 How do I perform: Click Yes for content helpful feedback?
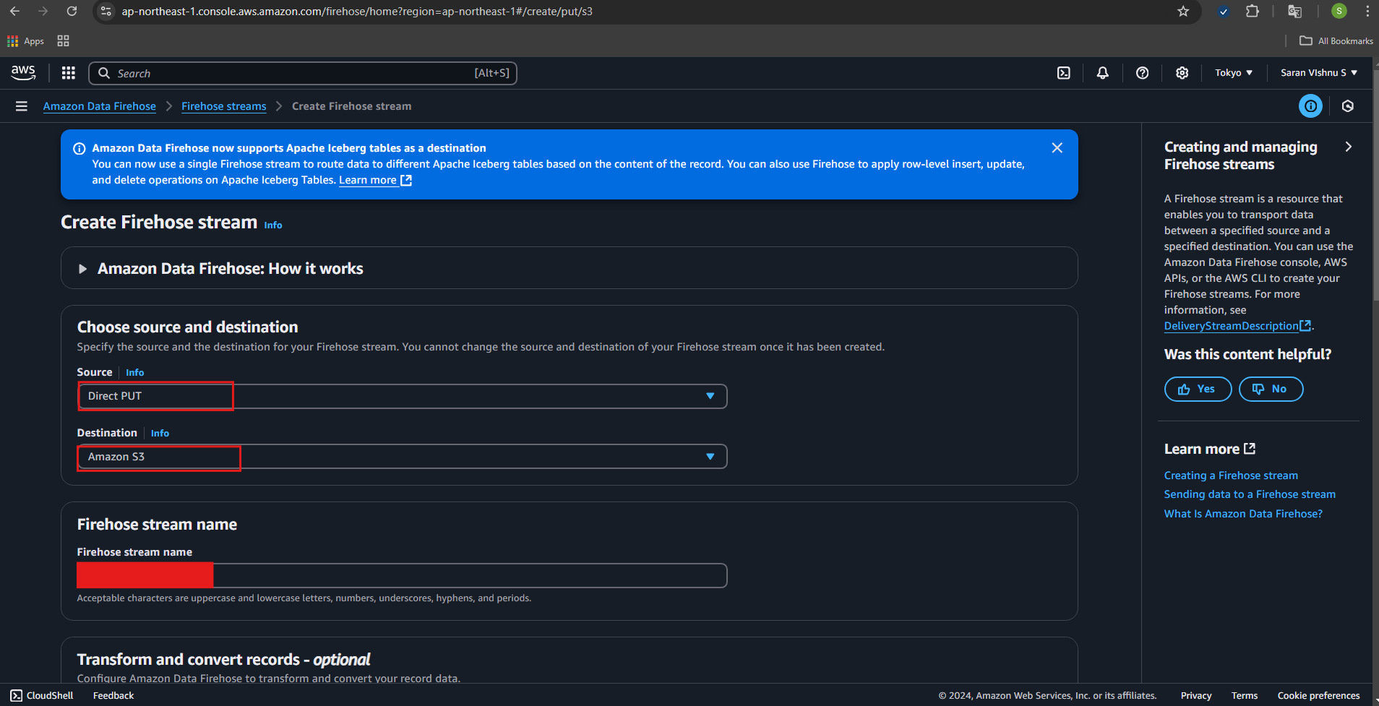pos(1197,389)
